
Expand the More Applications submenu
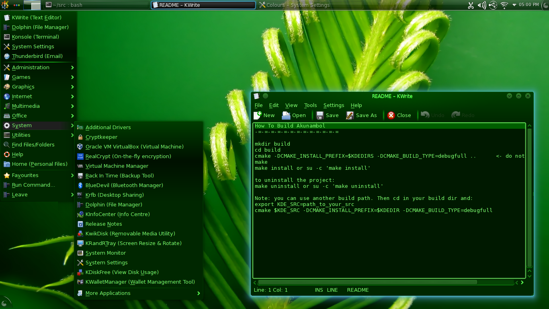pos(139,293)
